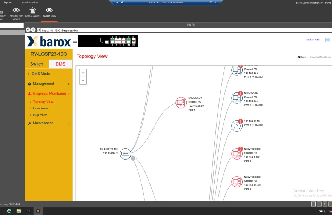Screen dimensions: 332x215
Task: Click the blue save disk icon
Action: coord(327,40)
